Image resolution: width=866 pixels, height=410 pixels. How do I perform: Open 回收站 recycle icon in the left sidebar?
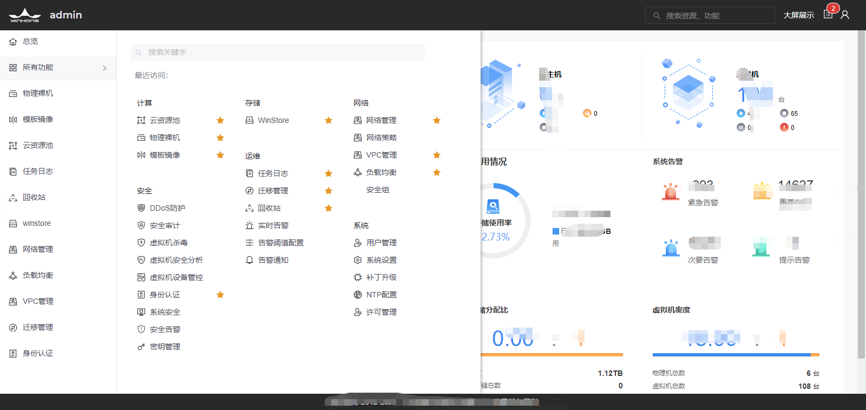(13, 198)
